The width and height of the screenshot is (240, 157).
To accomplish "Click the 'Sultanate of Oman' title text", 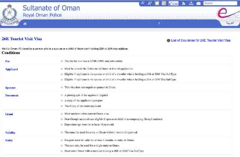I will tap(51, 8).
